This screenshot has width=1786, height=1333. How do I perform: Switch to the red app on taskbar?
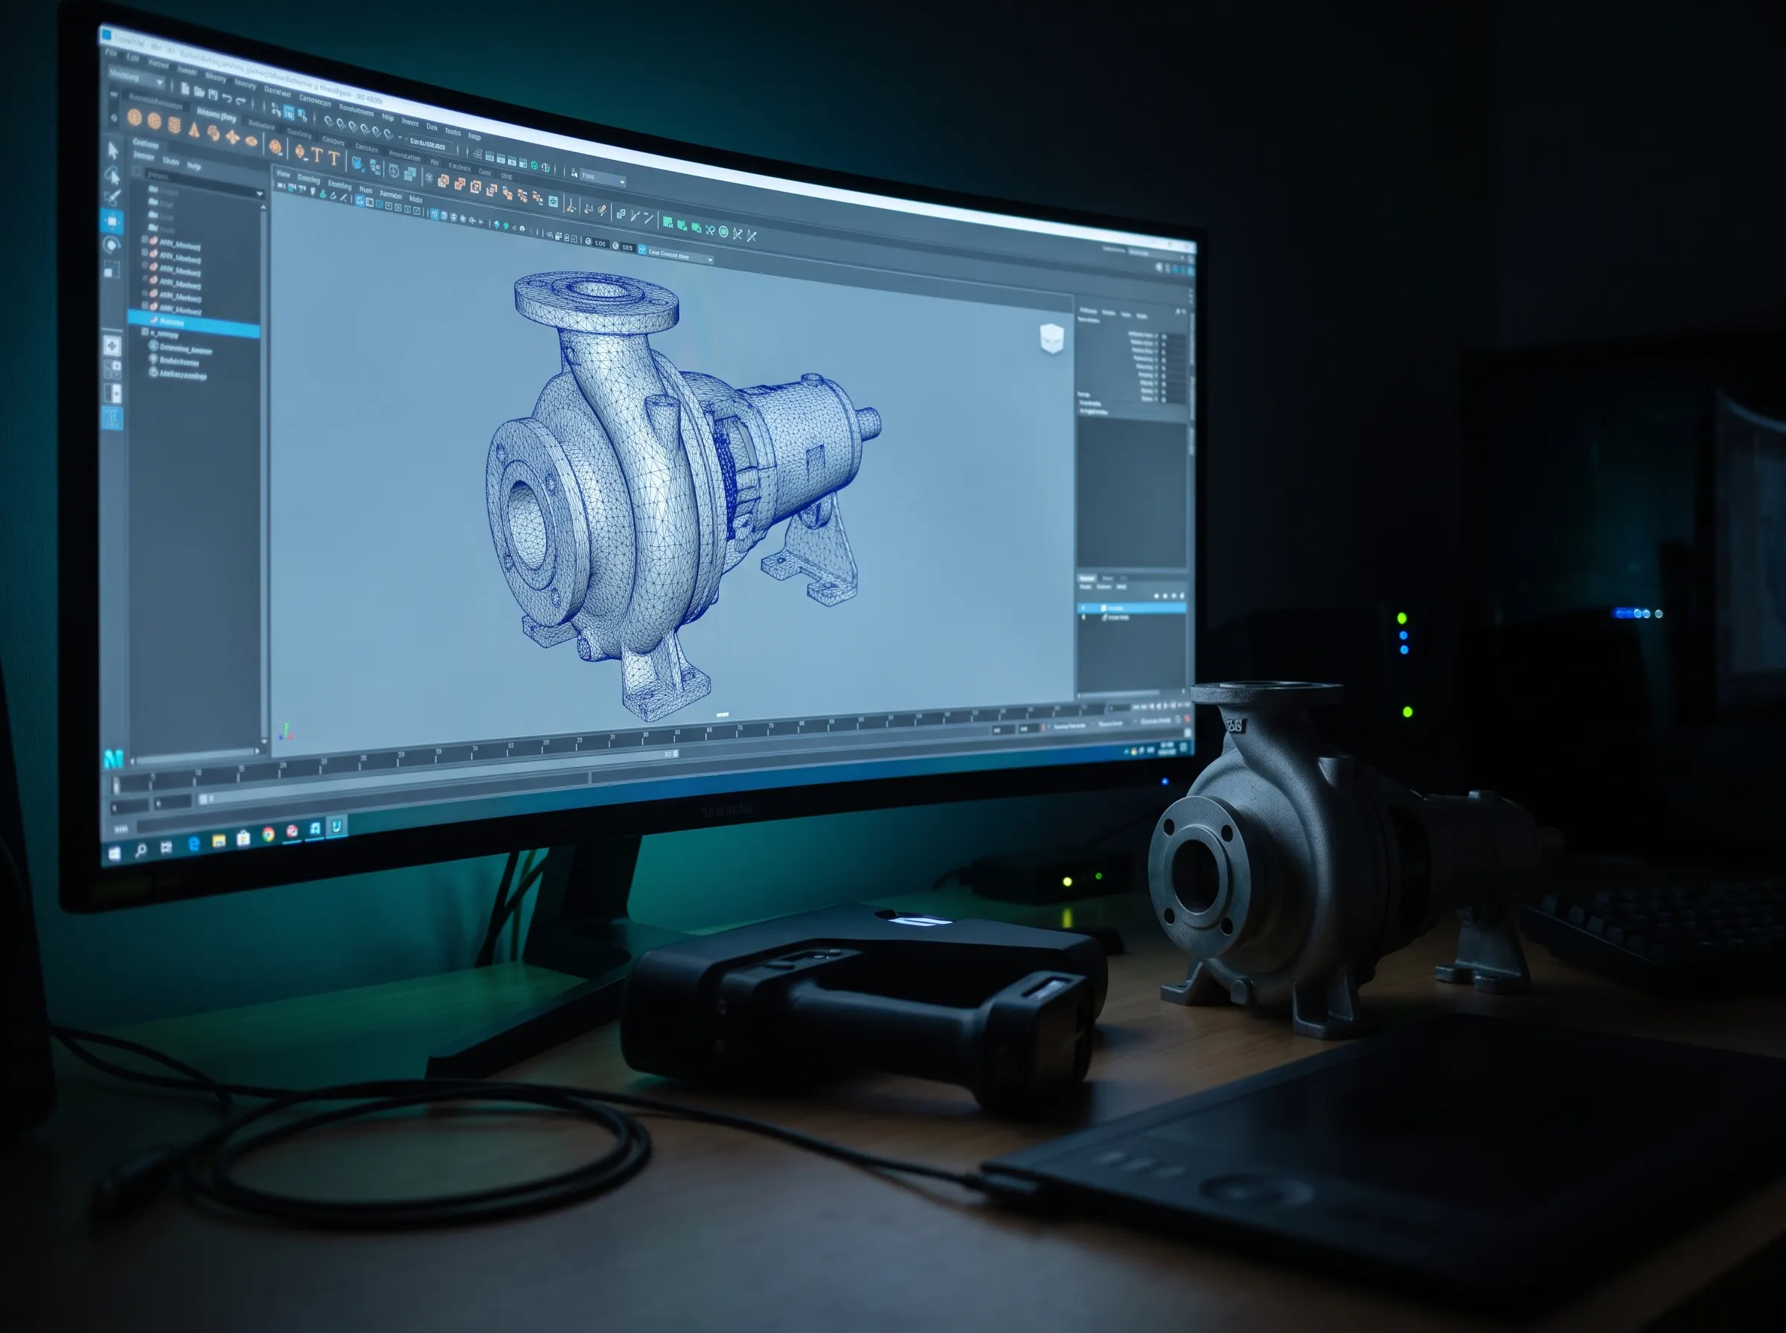pyautogui.click(x=292, y=831)
